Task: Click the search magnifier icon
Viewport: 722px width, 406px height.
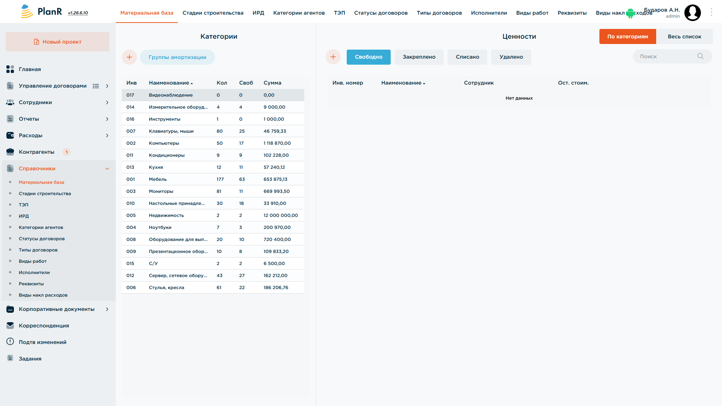Action: [x=701, y=56]
